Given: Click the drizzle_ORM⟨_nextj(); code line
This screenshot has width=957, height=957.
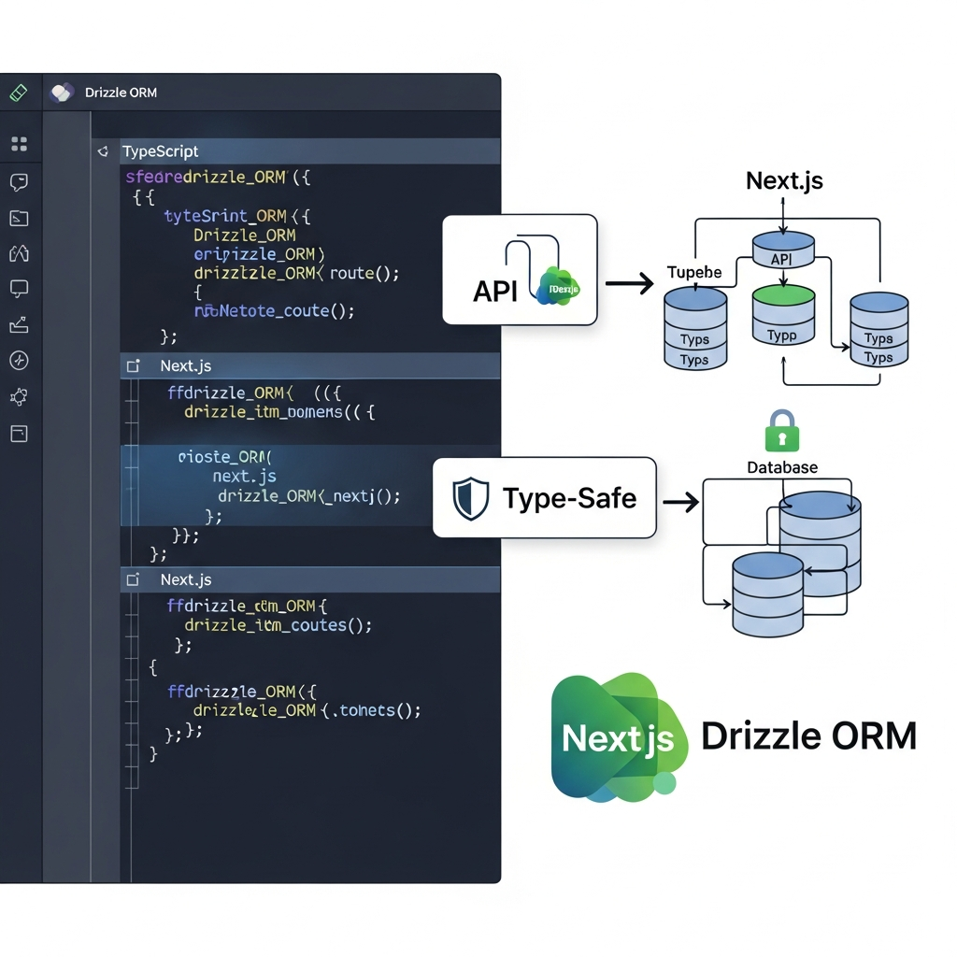Looking at the screenshot, I should (308, 496).
